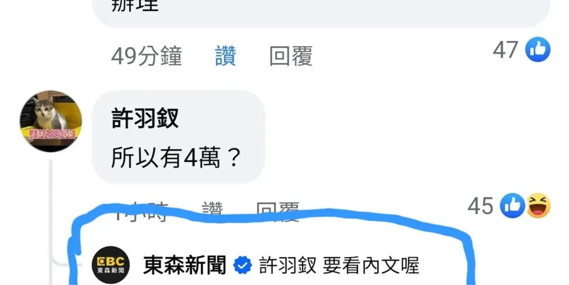Open the EBC 東森新聞 profile avatar
Screen dimensions: 569x285
111,265
